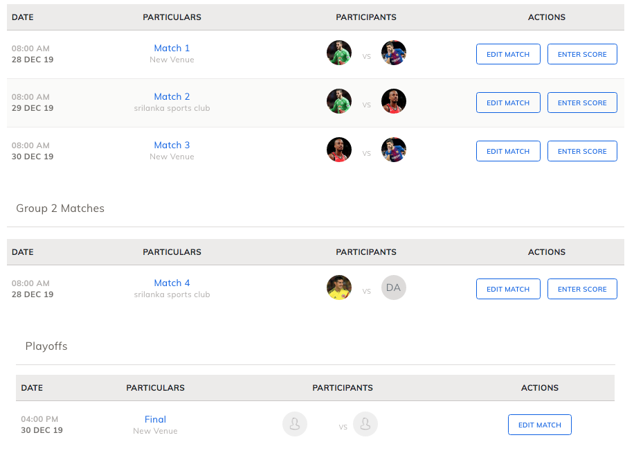Screen dimensions: 634x460
Task: Open Match 2 link
Action: (172, 96)
